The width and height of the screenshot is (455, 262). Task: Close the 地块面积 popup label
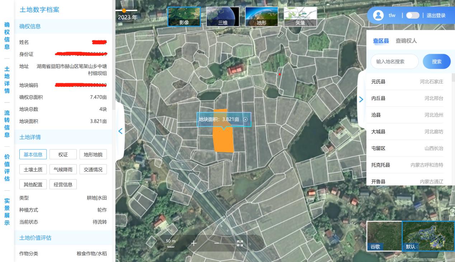tap(245, 119)
